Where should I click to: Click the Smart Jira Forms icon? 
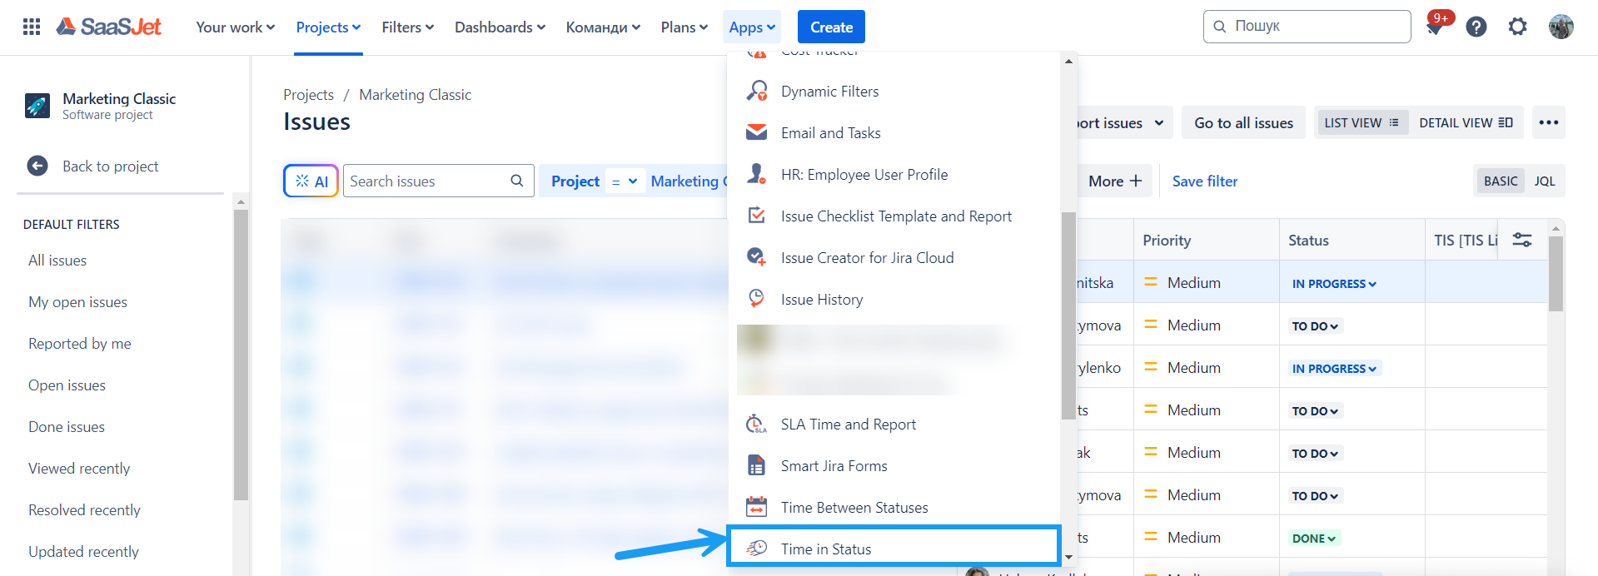click(756, 465)
